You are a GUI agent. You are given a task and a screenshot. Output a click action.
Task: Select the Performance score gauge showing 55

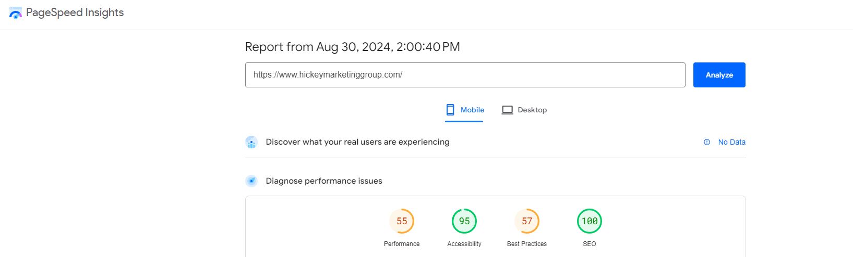(402, 221)
